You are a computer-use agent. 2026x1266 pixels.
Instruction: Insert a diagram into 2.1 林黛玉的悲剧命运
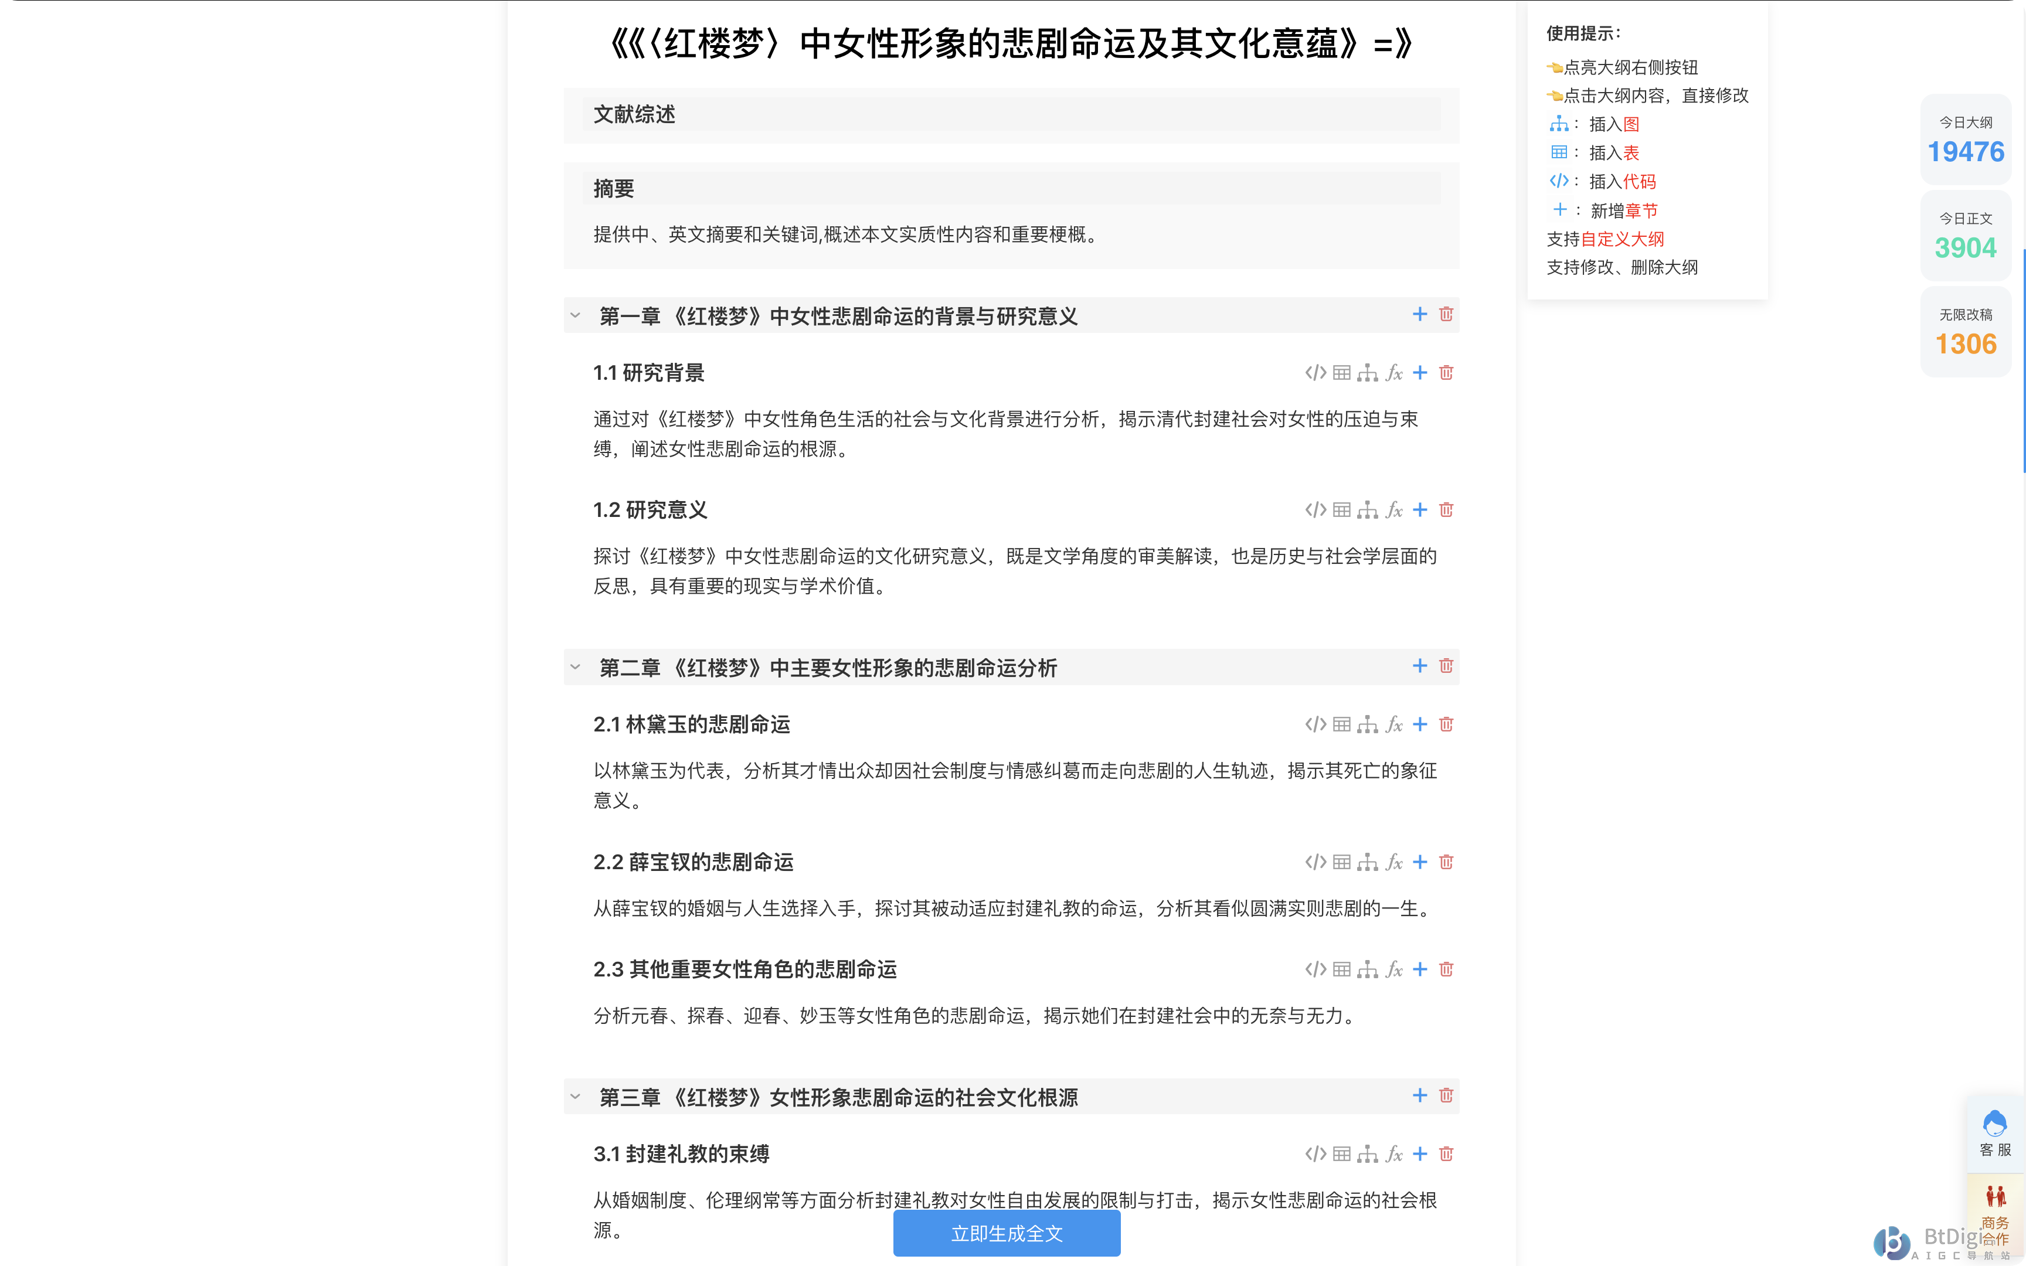1368,724
